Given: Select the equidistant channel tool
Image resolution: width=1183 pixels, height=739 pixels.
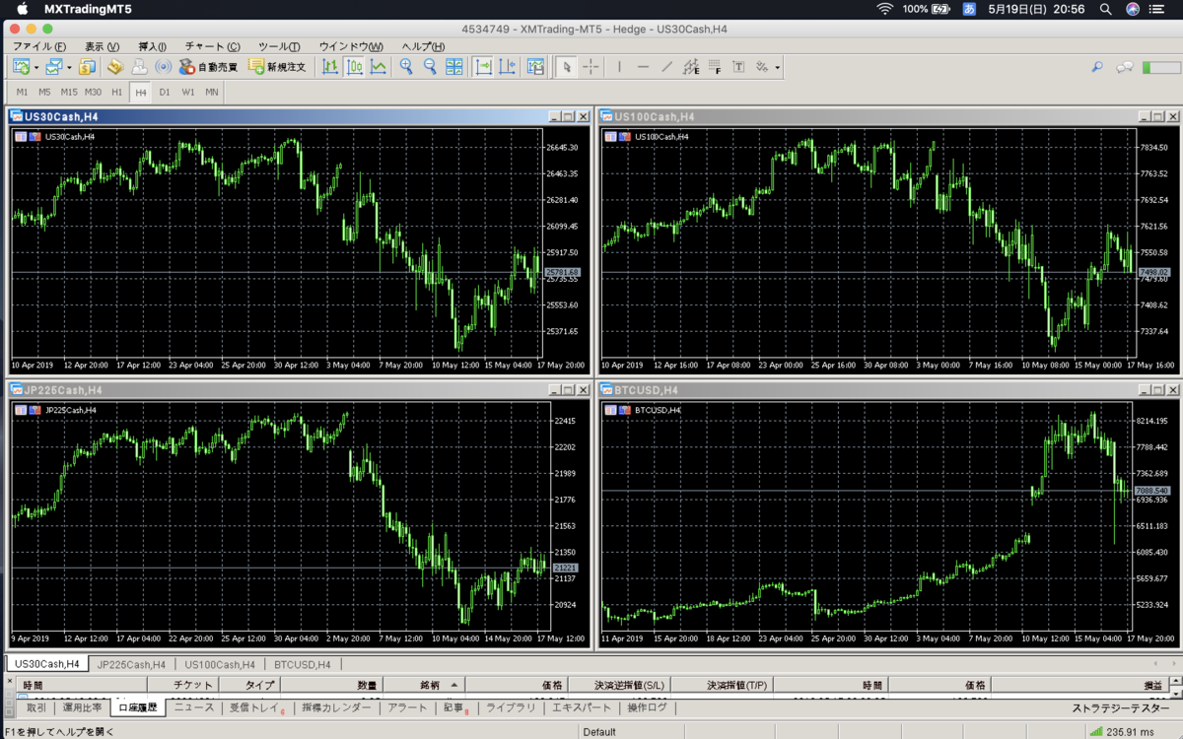Looking at the screenshot, I should (x=690, y=67).
